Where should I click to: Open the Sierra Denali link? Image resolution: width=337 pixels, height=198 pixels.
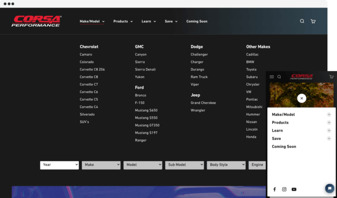click(145, 70)
